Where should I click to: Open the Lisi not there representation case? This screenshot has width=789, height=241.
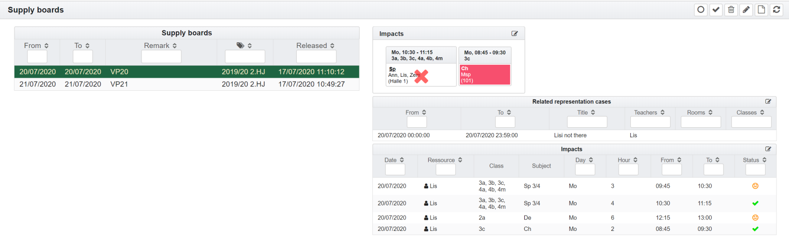(x=570, y=135)
